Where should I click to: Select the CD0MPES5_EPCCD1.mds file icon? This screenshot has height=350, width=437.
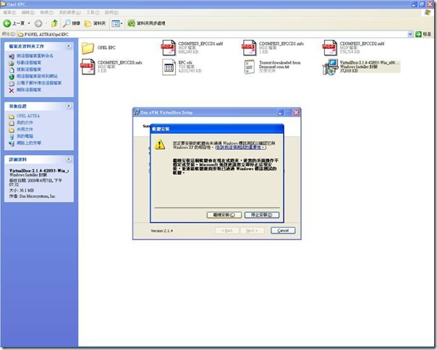point(249,48)
